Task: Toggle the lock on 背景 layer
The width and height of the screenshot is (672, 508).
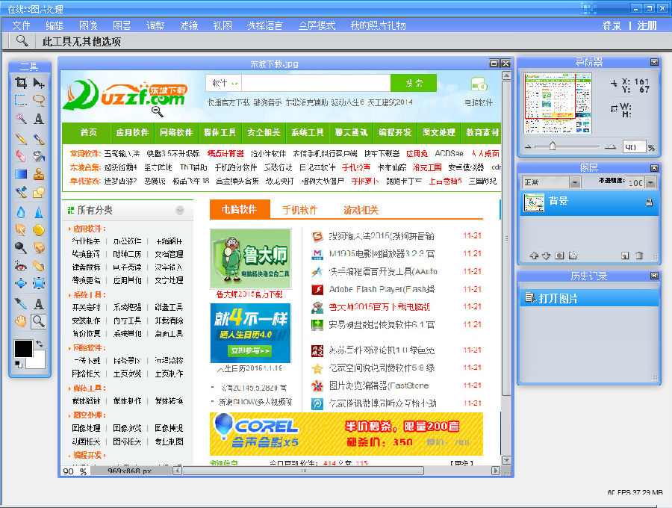Action: click(x=650, y=202)
